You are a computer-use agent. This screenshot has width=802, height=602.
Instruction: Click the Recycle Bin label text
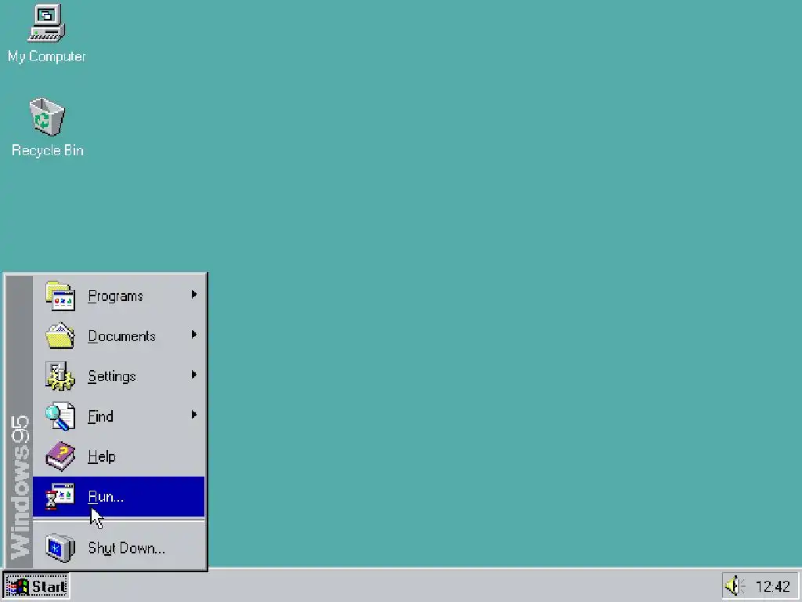tap(48, 150)
